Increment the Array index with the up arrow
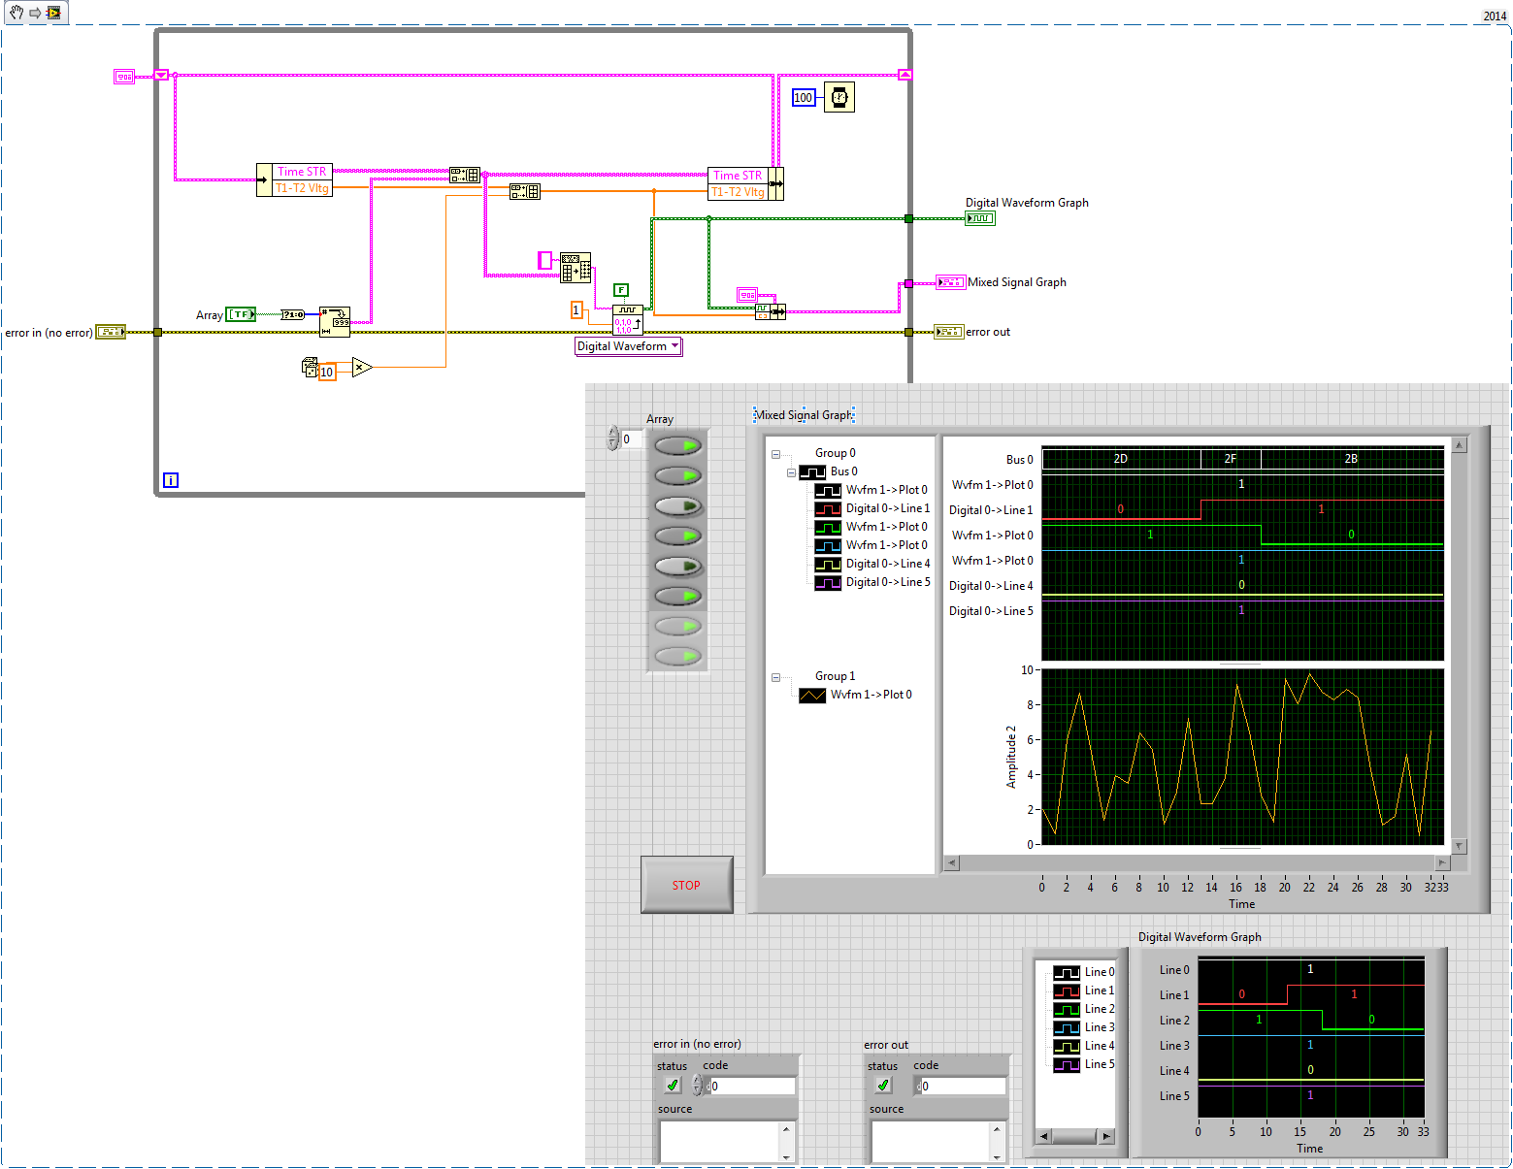1513x1169 pixels. (612, 433)
